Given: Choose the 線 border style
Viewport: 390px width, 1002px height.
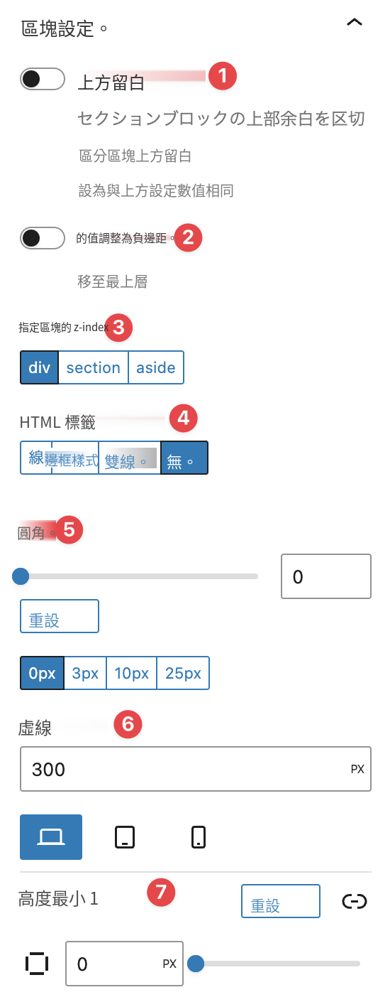Looking at the screenshot, I should pos(36,458).
